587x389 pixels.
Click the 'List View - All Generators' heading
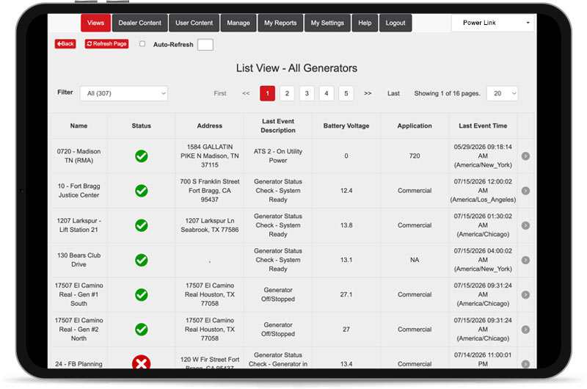(x=296, y=68)
